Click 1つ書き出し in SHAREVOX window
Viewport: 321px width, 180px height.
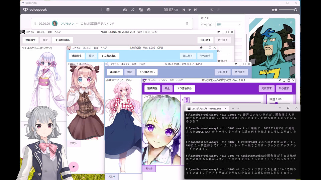point(147,72)
